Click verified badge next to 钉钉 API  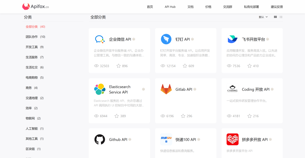192,39
